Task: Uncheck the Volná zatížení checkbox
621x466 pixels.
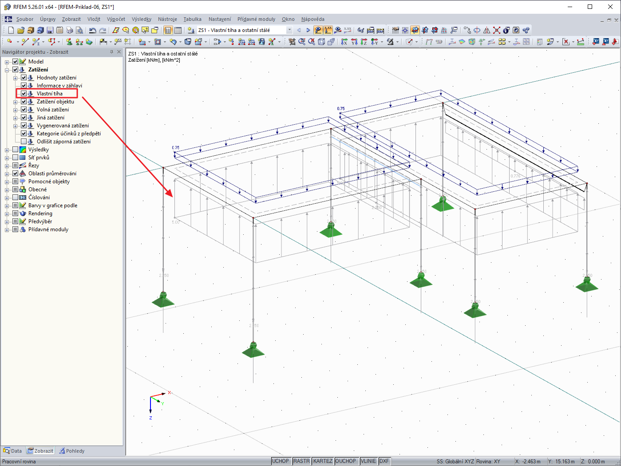Action: point(24,110)
